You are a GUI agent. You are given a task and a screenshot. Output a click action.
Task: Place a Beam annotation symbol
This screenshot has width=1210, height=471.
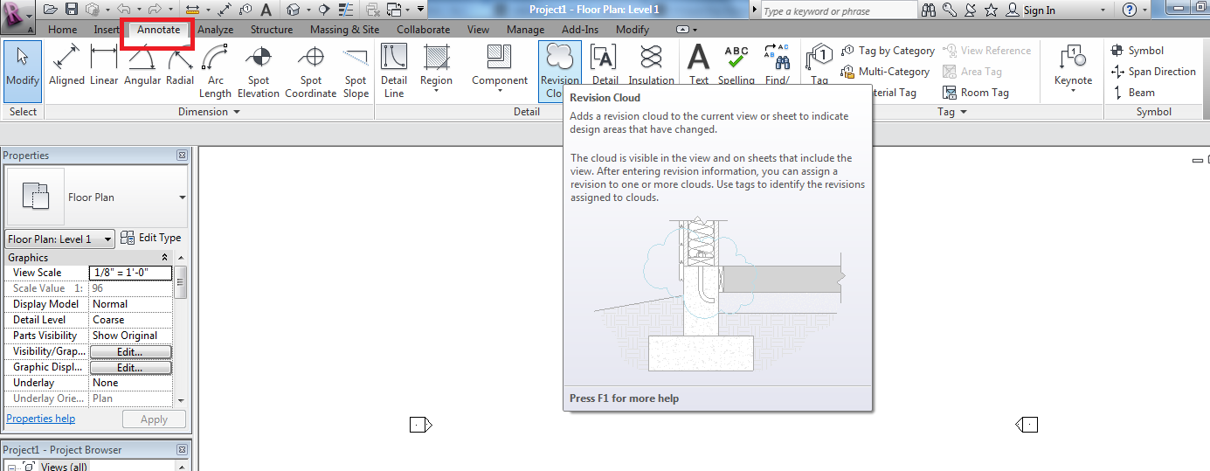point(1133,93)
